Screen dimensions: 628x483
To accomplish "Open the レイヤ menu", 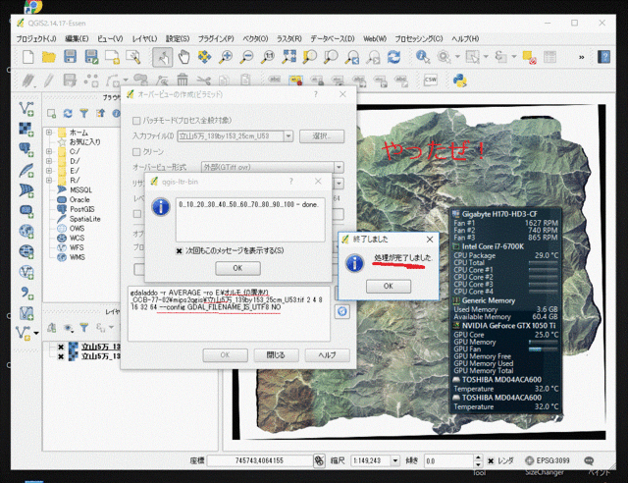I will [144, 39].
